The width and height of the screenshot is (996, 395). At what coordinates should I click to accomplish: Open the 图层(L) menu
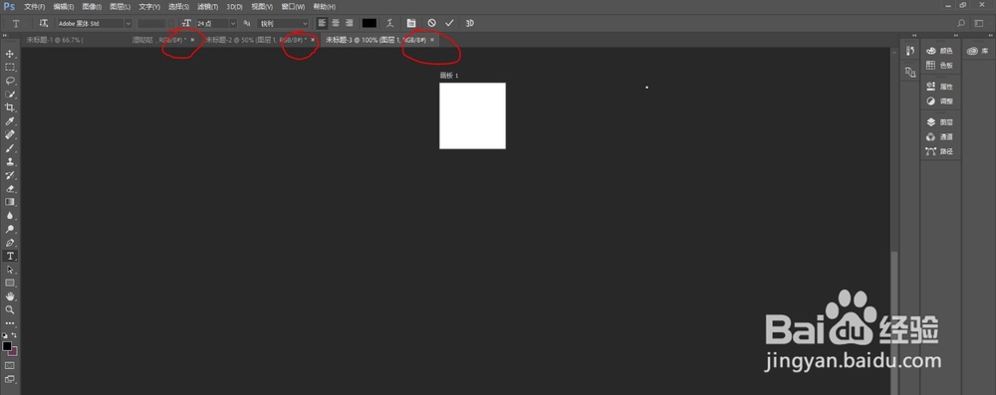(x=121, y=6)
